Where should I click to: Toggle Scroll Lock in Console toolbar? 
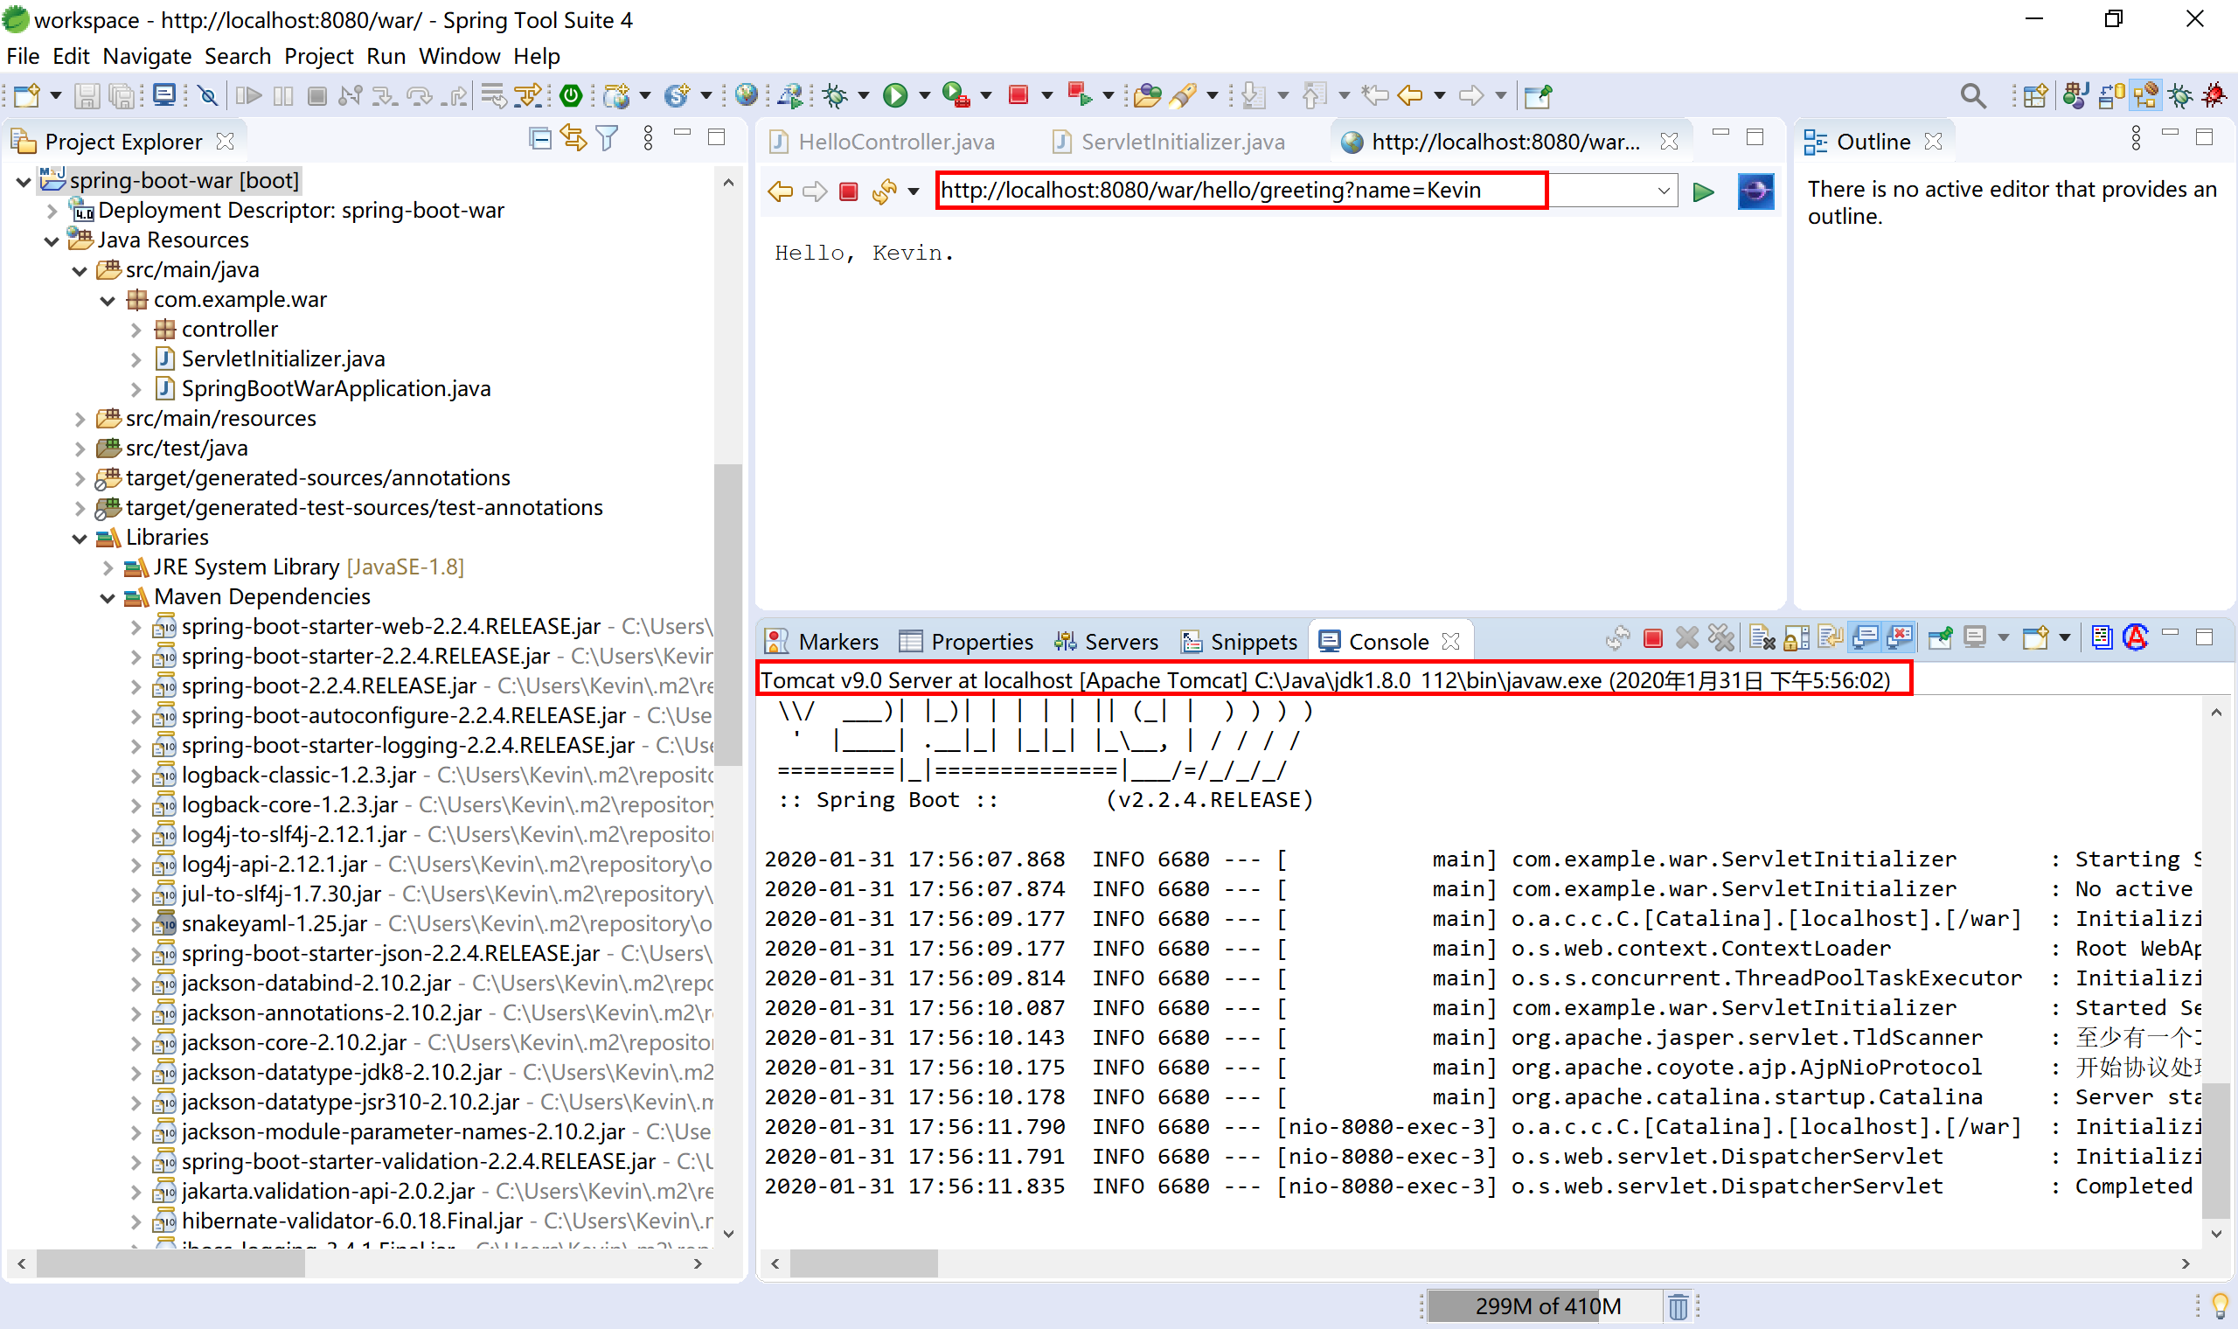point(1796,638)
